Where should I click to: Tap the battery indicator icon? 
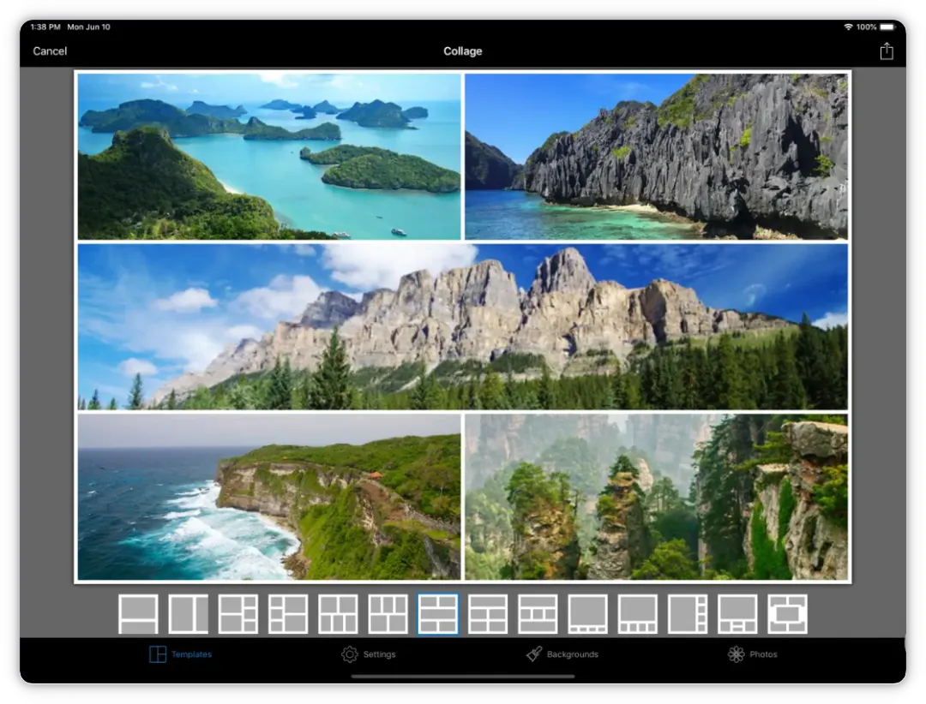coord(887,27)
